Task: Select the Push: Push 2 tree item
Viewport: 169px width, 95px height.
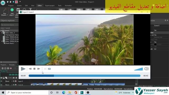Action: pyautogui.click(x=9, y=43)
